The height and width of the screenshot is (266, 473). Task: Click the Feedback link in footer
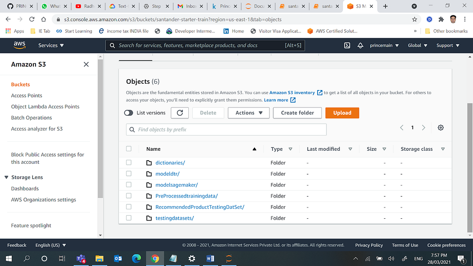pyautogui.click(x=17, y=245)
